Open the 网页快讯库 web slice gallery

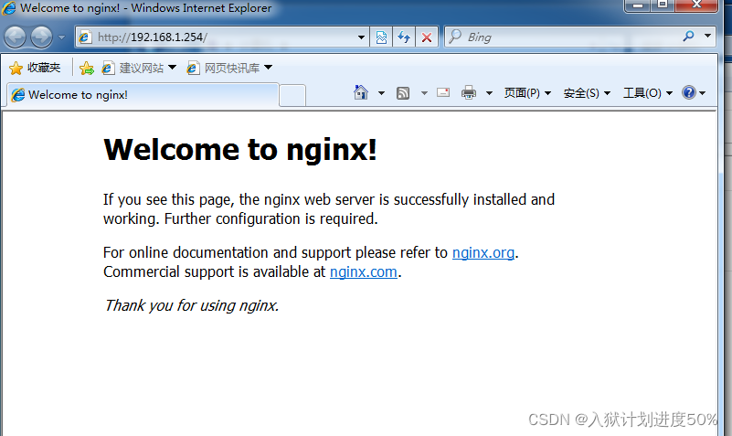coord(229,69)
